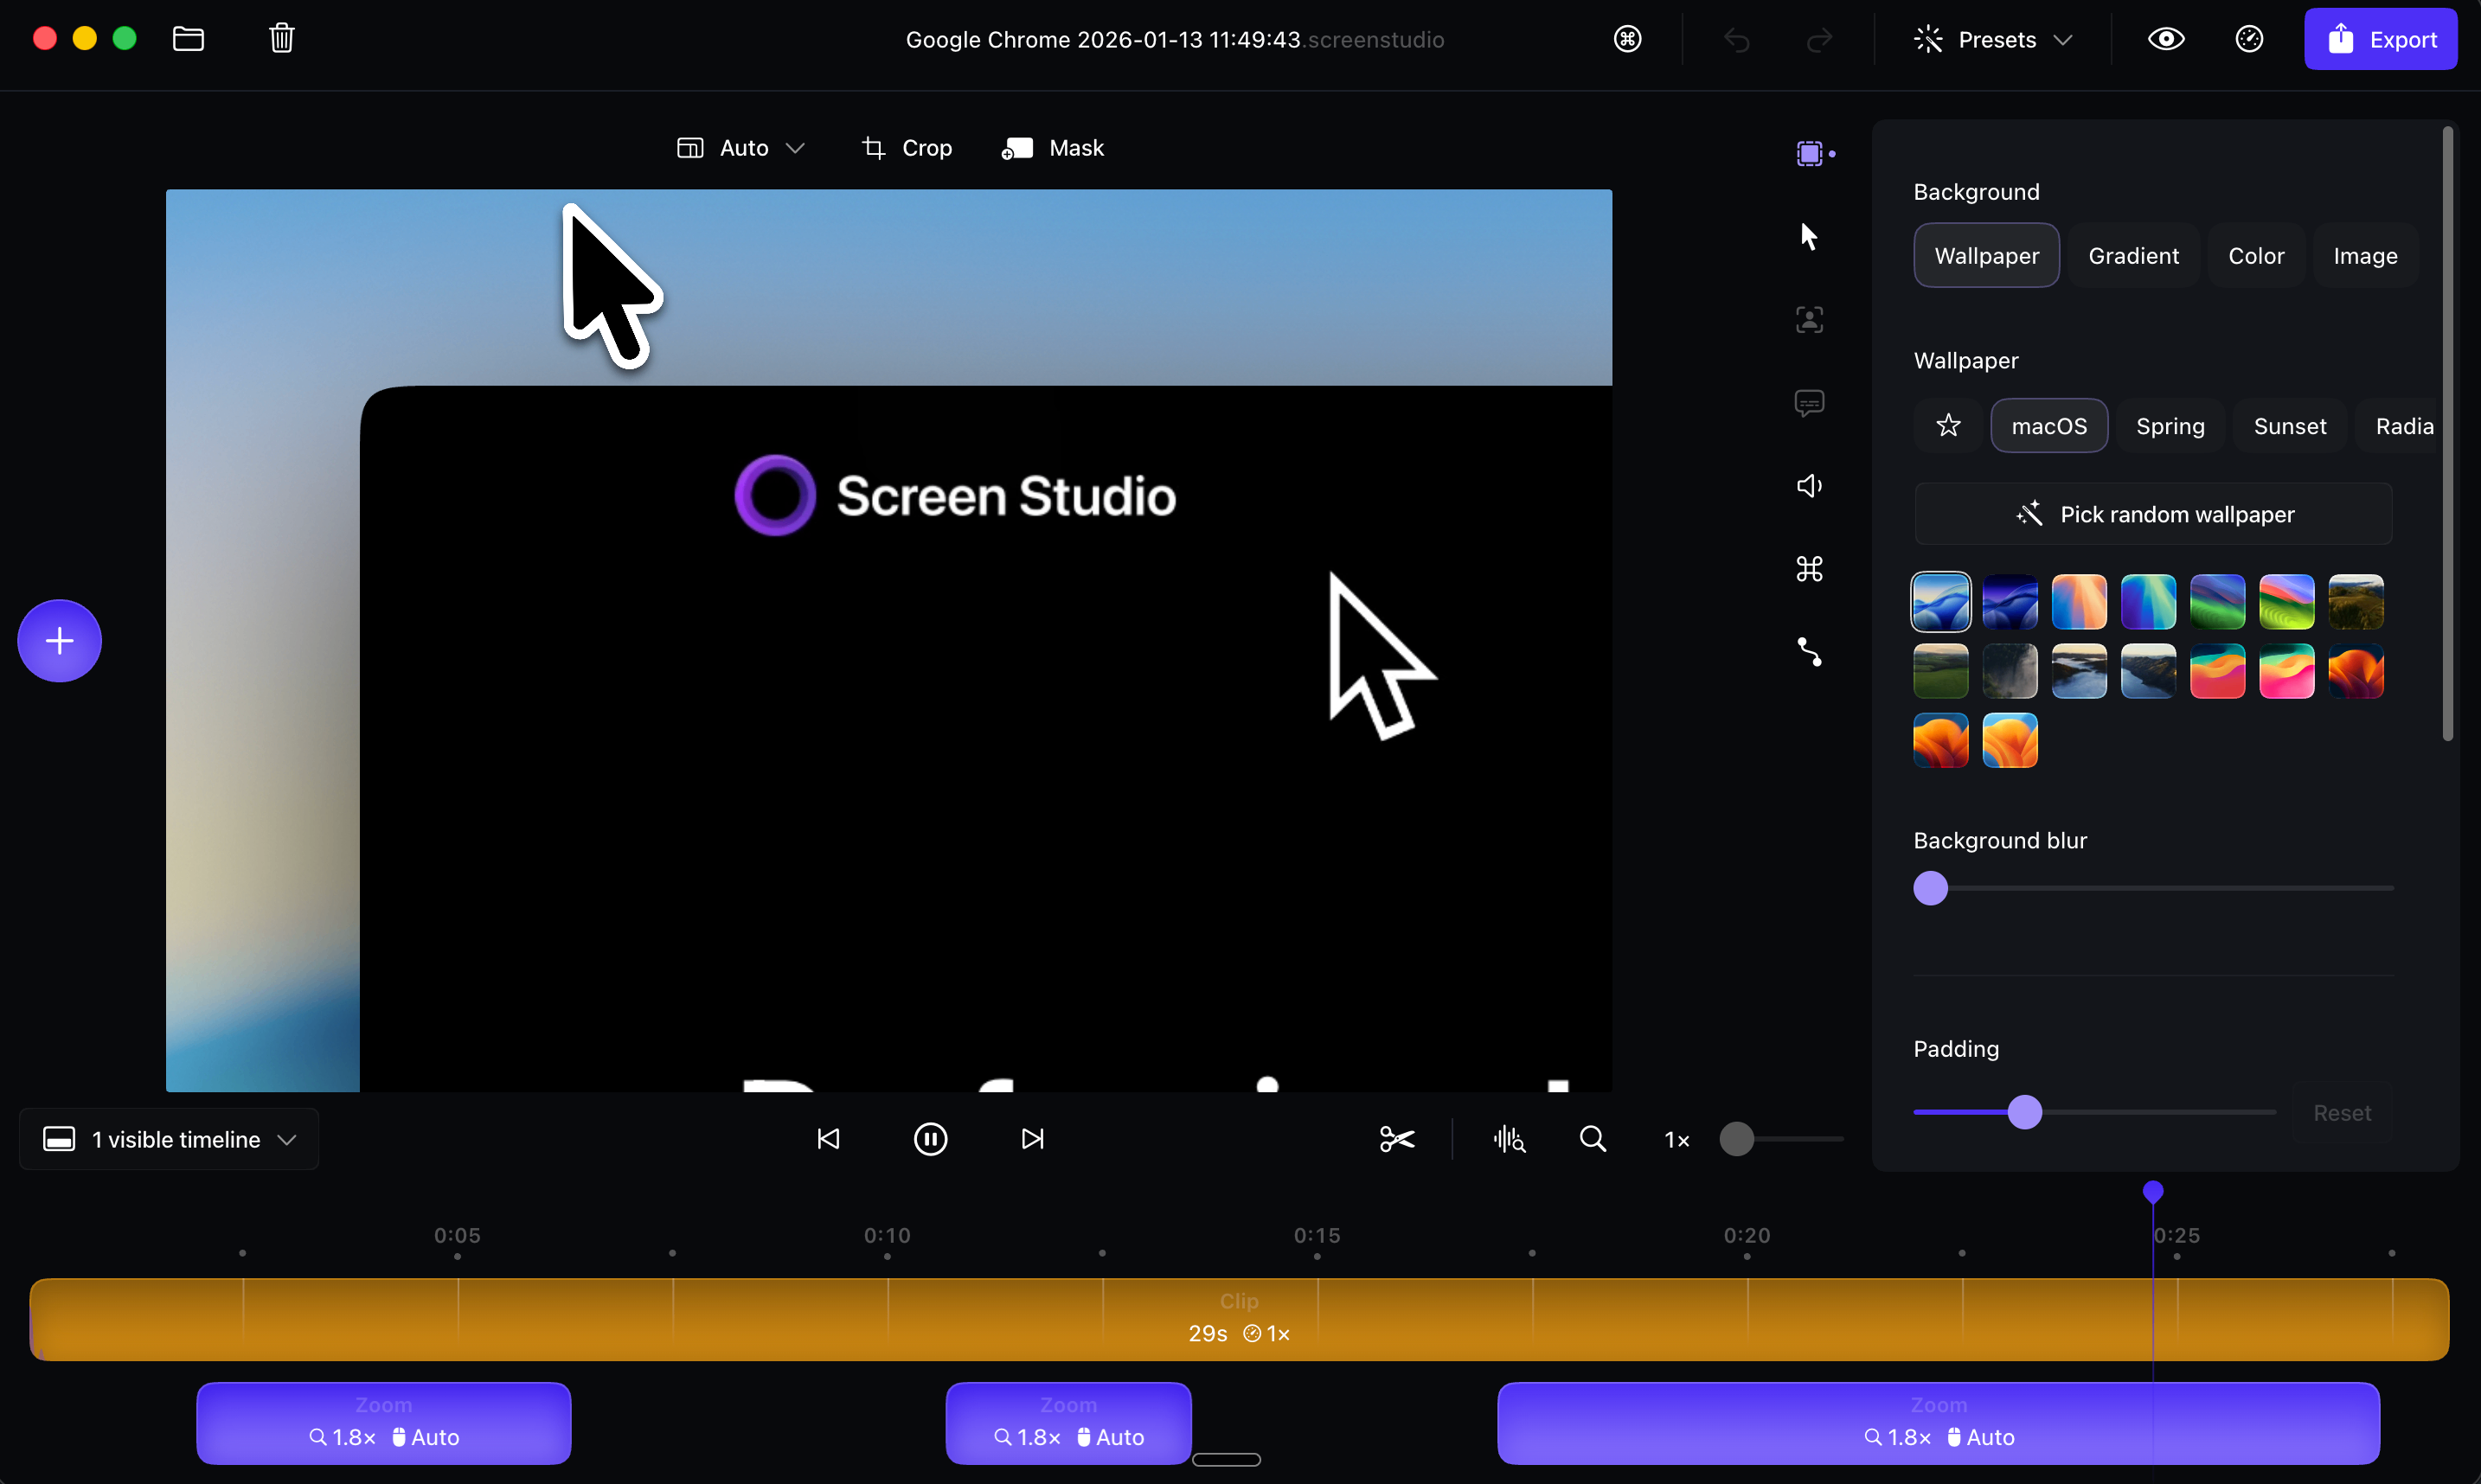Viewport: 2481px width, 1484px height.
Task: Click Pick random wallpaper
Action: pos(2153,513)
